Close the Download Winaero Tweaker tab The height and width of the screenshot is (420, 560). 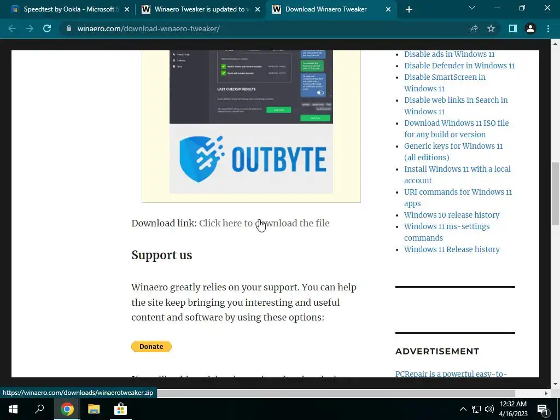(388, 9)
